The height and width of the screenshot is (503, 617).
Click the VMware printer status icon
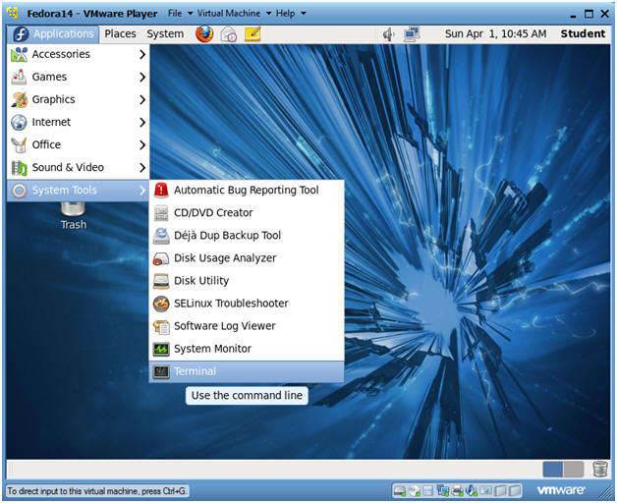click(457, 491)
